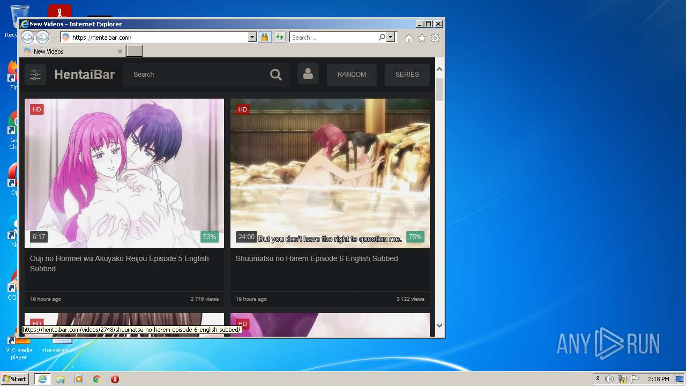Click the taskbar clock showing 2:18 PM
686x386 pixels.
tap(658, 379)
